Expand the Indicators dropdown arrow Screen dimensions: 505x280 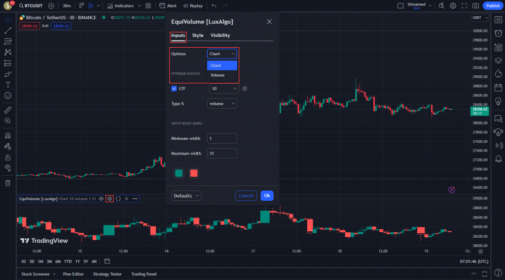click(x=140, y=6)
